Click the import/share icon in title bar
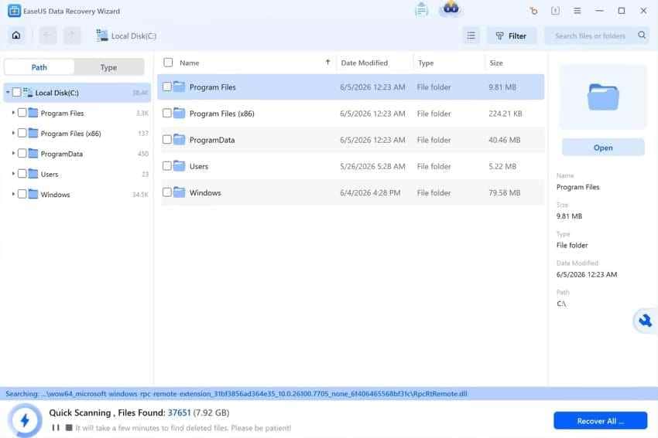 click(533, 11)
